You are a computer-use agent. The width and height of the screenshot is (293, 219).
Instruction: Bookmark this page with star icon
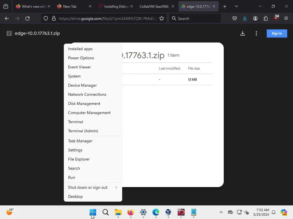pyautogui.click(x=162, y=19)
